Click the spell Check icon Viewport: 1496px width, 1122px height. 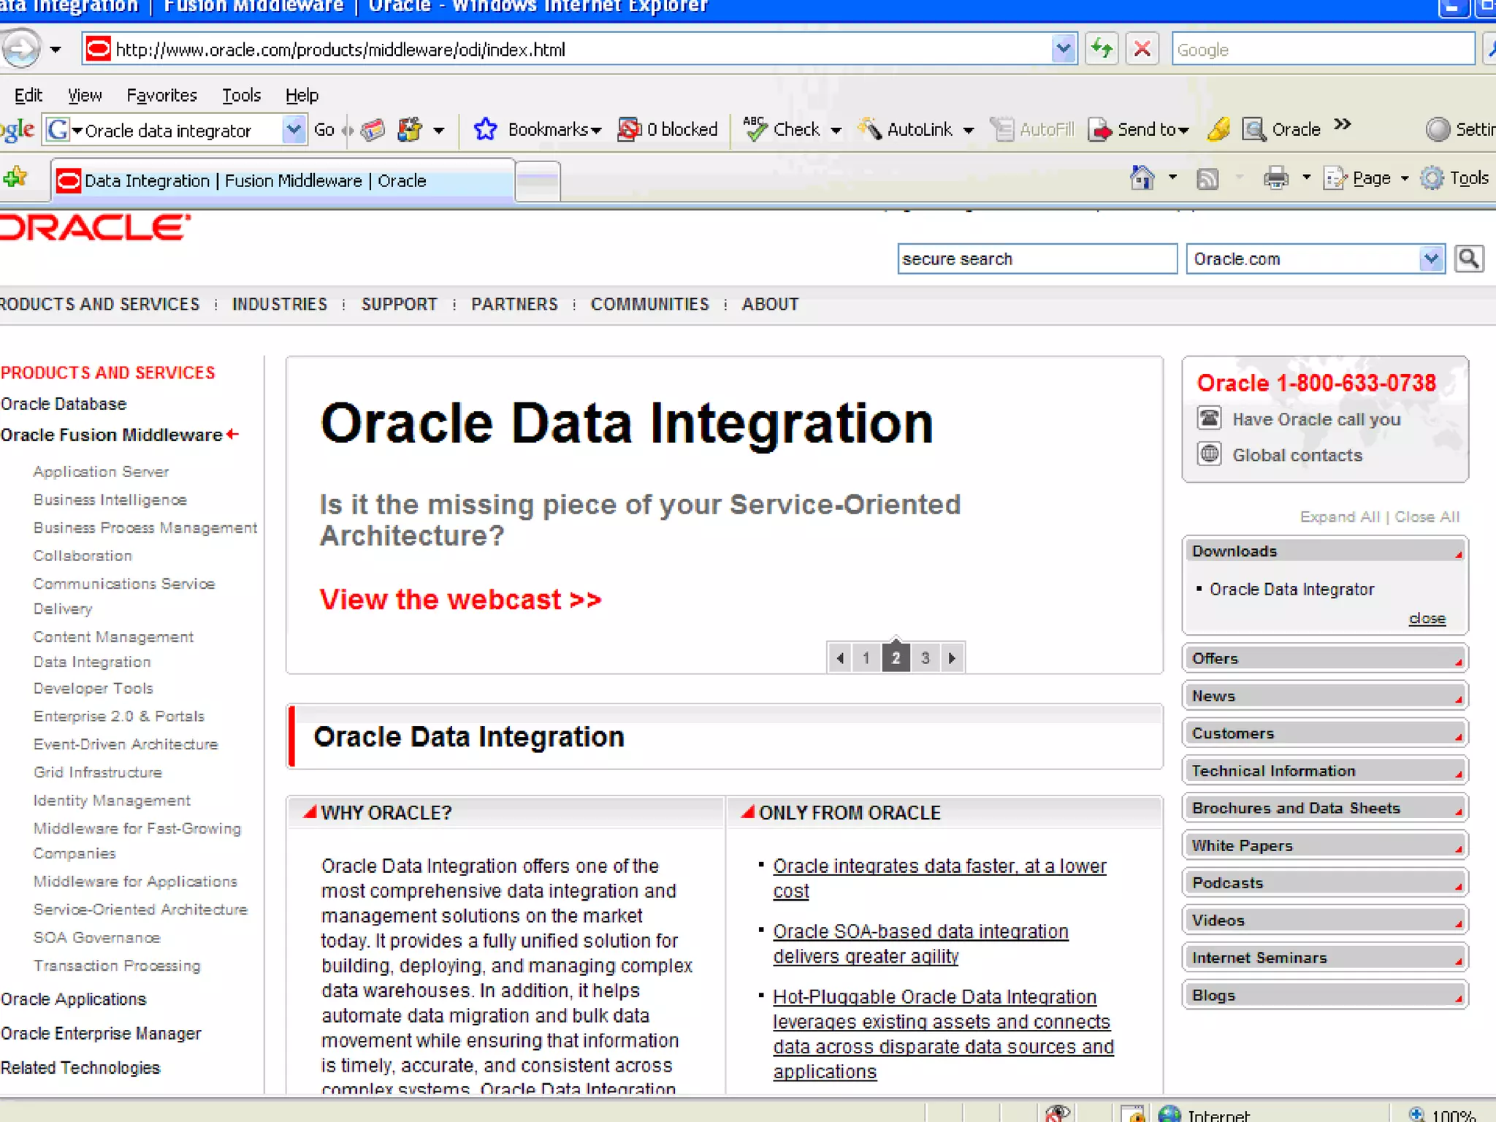pyautogui.click(x=755, y=129)
